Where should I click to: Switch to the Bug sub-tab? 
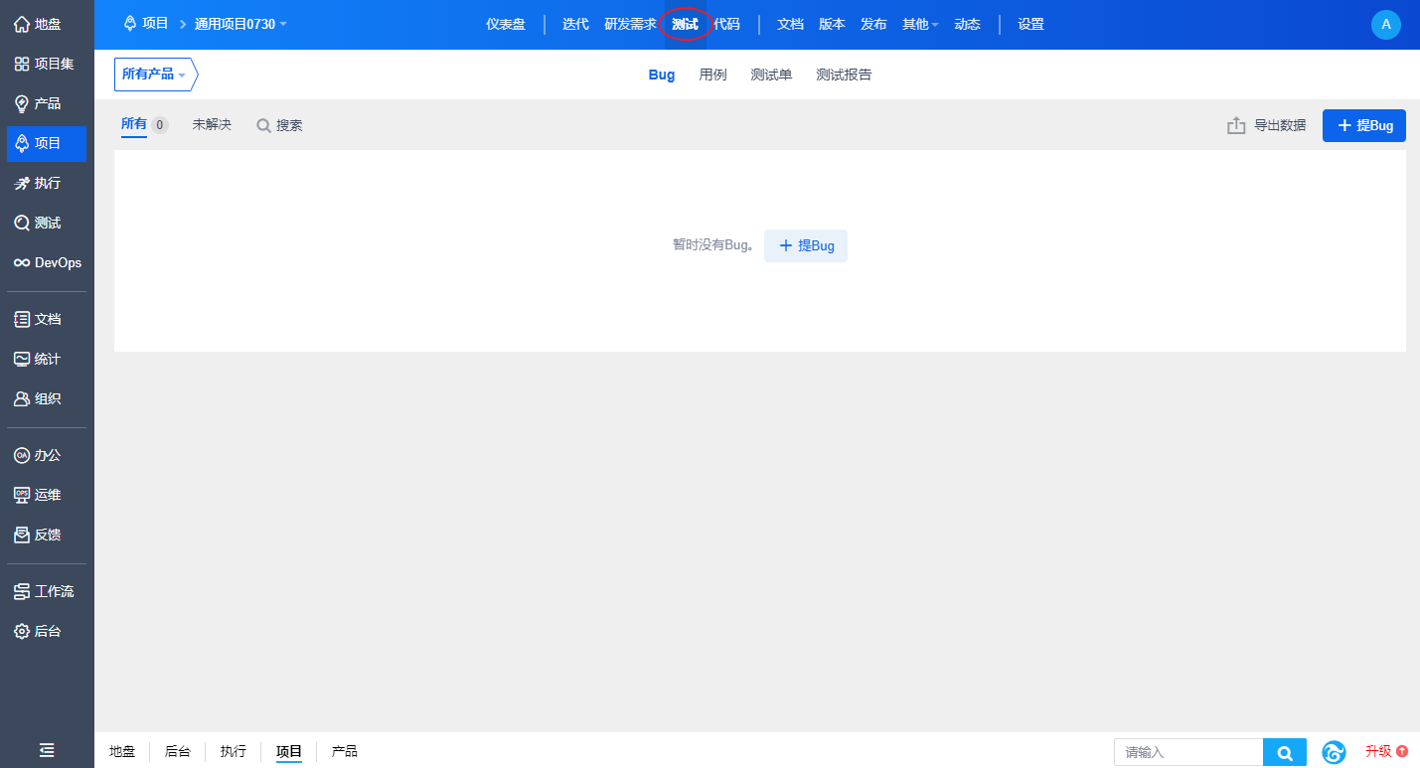coord(661,75)
